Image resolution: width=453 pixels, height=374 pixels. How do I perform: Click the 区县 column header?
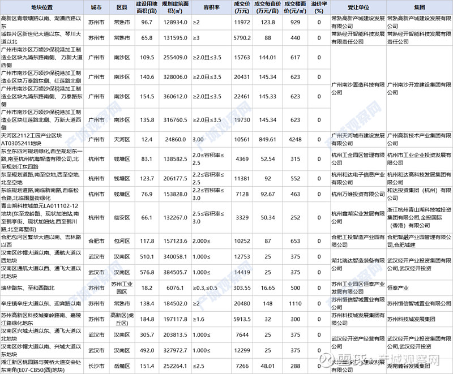click(122, 7)
